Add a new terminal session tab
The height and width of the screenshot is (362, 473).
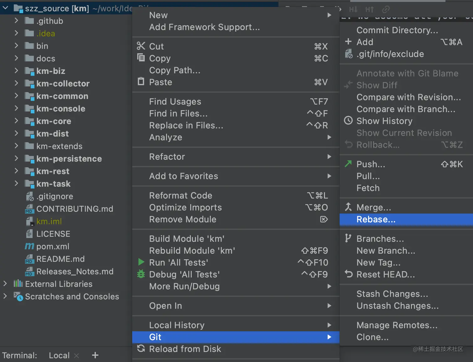click(x=95, y=355)
